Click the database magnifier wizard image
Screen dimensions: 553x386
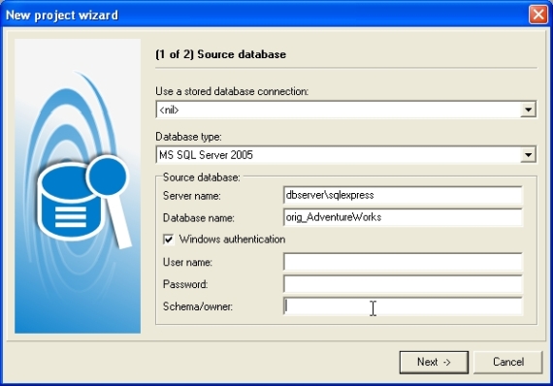(x=78, y=186)
